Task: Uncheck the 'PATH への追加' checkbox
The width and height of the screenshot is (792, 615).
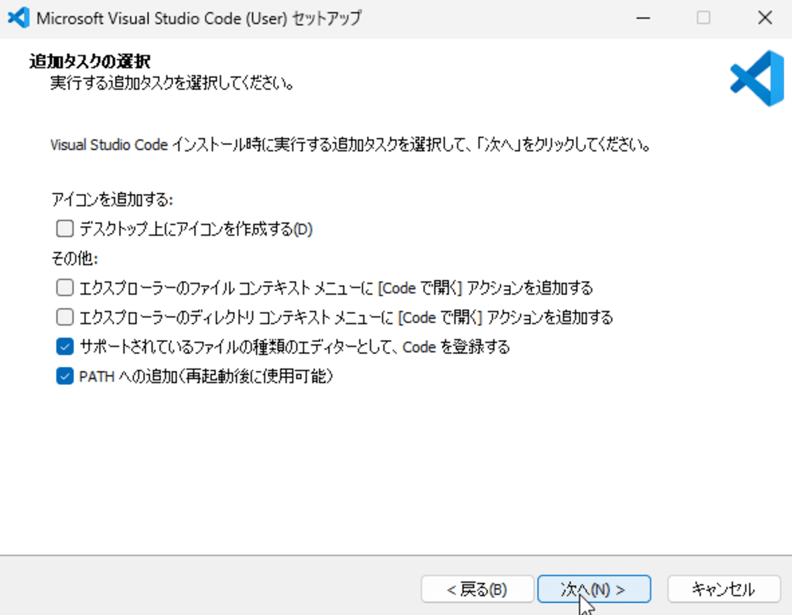Action: pyautogui.click(x=65, y=376)
